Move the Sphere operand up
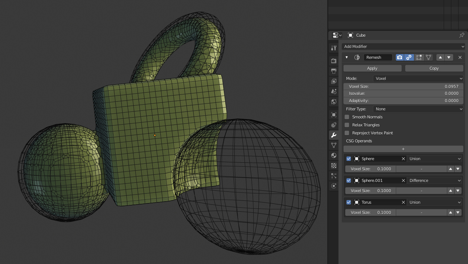 tap(451, 169)
